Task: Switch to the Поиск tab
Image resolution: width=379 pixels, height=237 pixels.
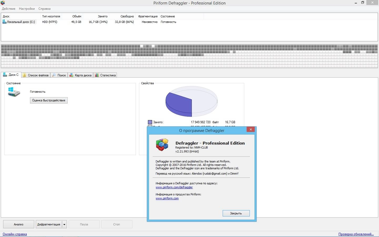Action: (x=59, y=75)
